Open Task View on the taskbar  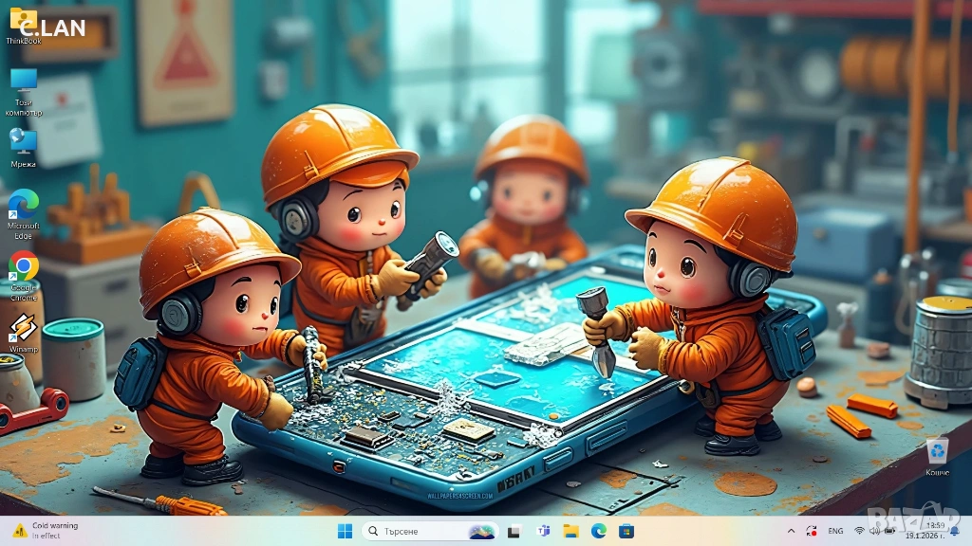coord(514,531)
